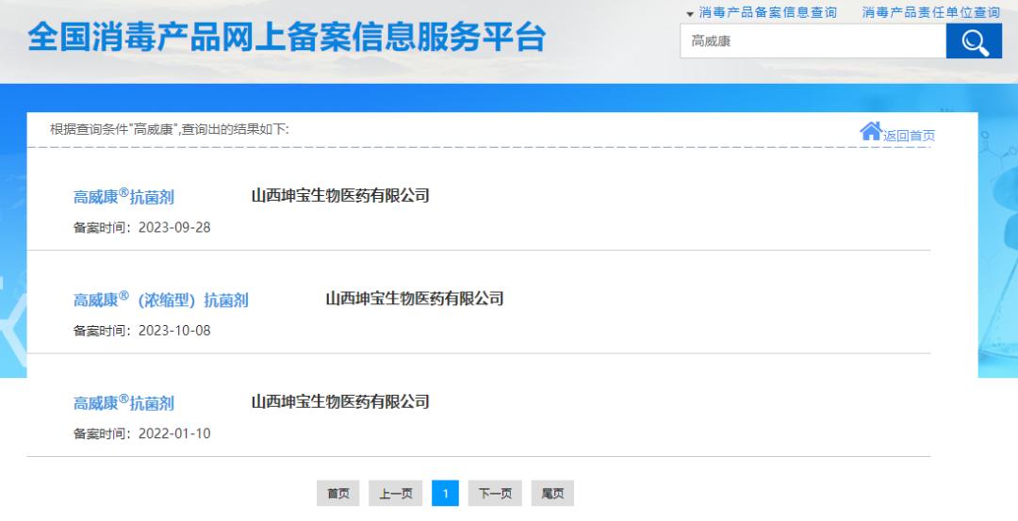Click company name beside the 2023-09-28 record
This screenshot has width=1018, height=521.
coord(340,195)
